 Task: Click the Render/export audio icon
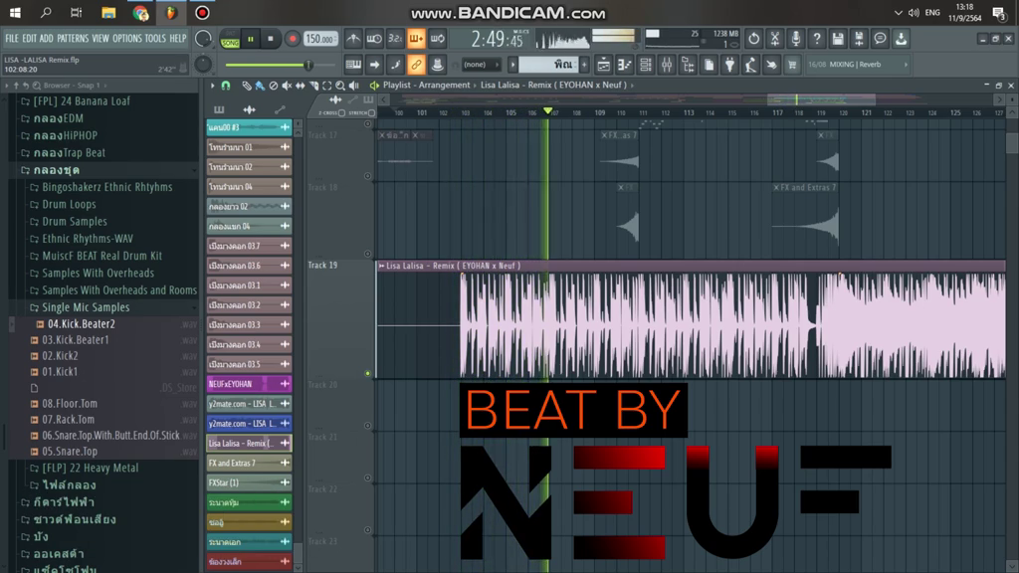pos(859,39)
